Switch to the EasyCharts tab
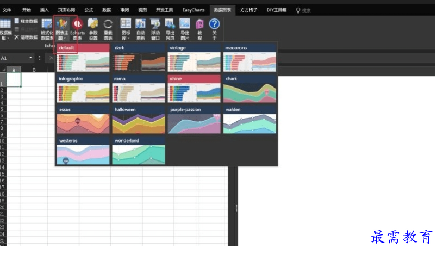 pos(193,10)
